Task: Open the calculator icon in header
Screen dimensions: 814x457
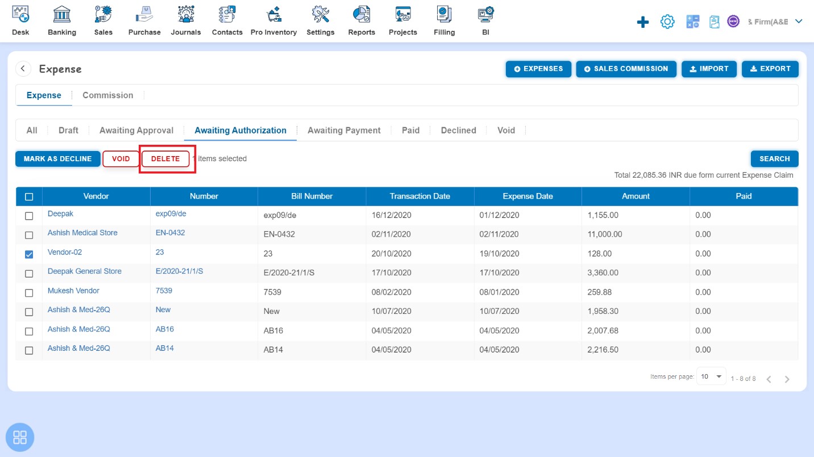Action: coord(692,22)
